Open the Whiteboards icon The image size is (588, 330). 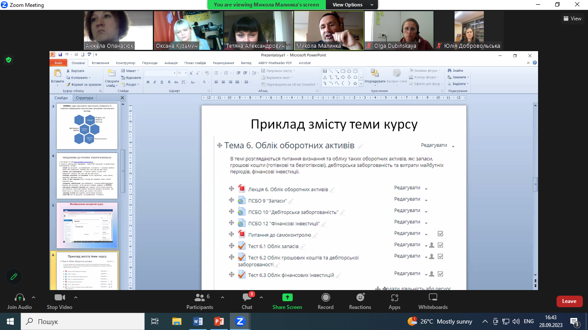click(433, 297)
